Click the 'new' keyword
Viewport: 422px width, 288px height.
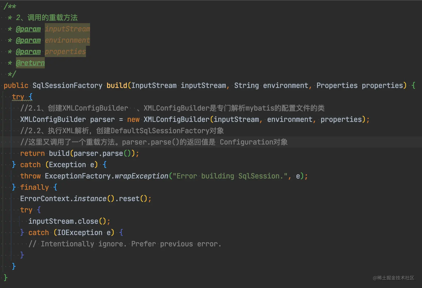(x=133, y=120)
